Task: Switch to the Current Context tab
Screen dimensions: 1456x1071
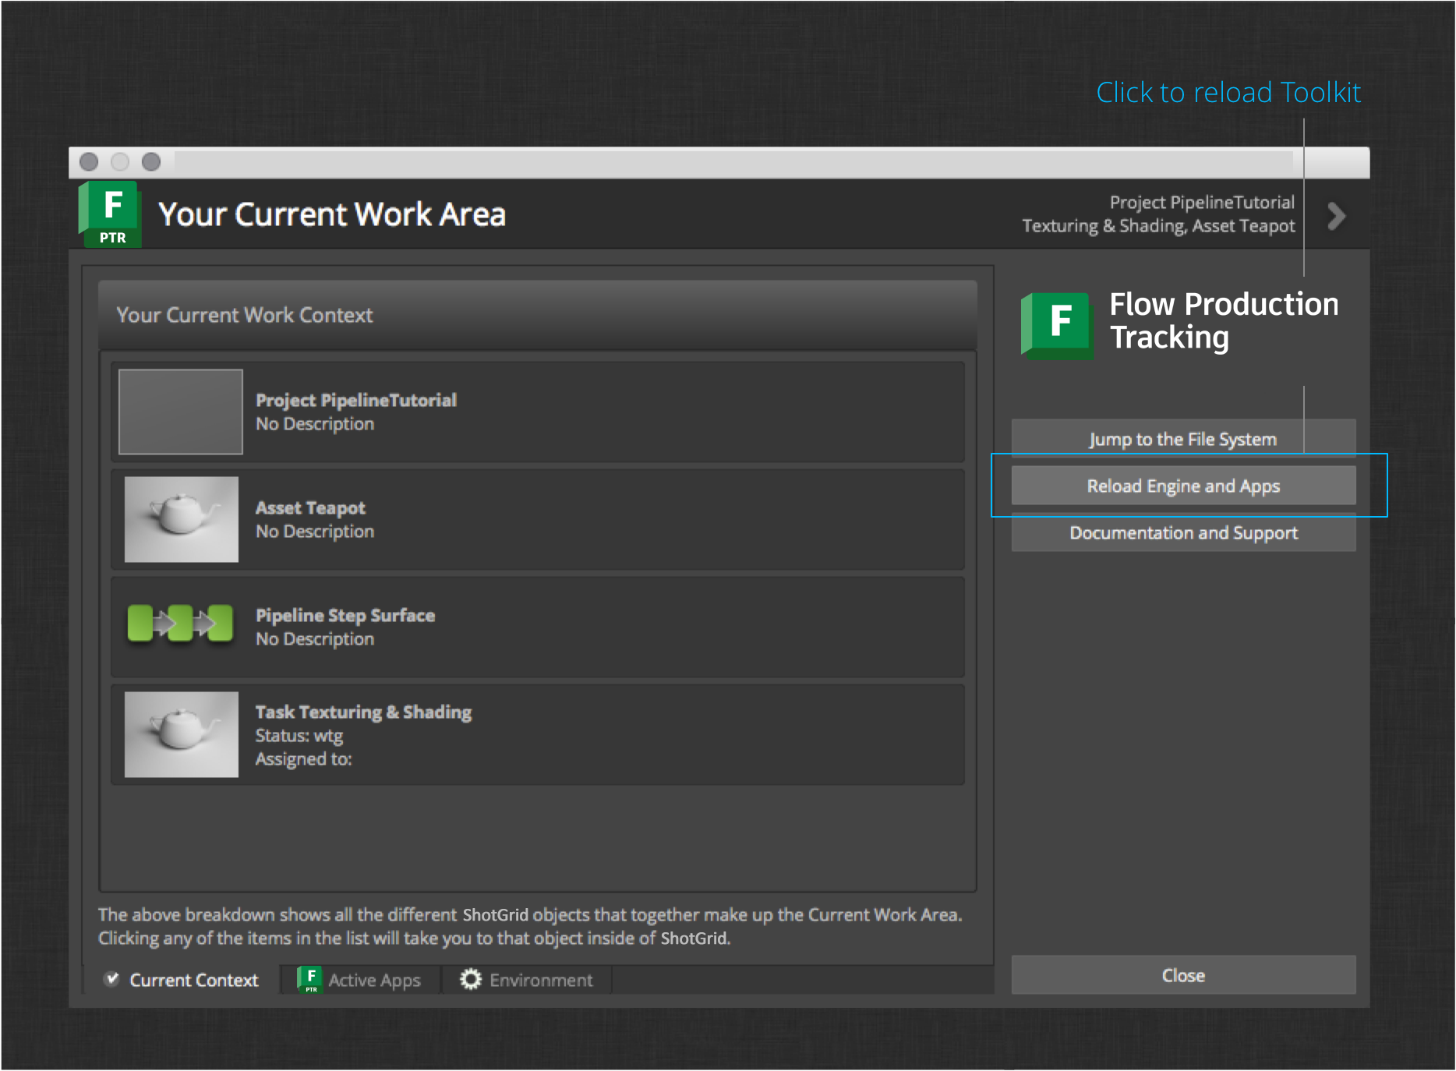Action: click(182, 980)
